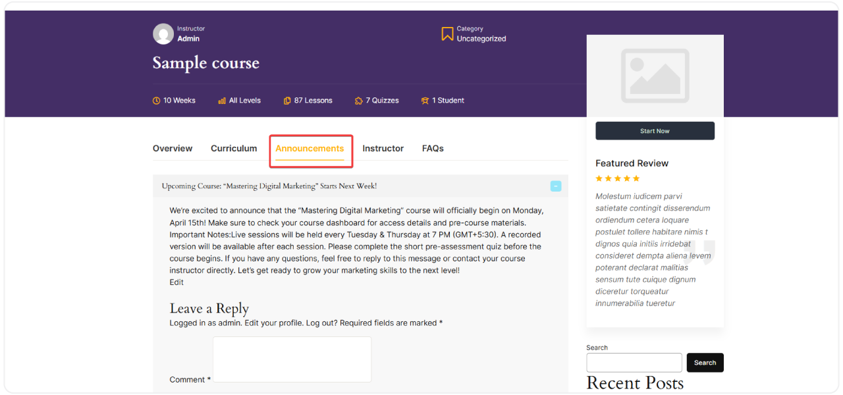
Task: Click the course placeholder image thumbnail
Action: [655, 75]
